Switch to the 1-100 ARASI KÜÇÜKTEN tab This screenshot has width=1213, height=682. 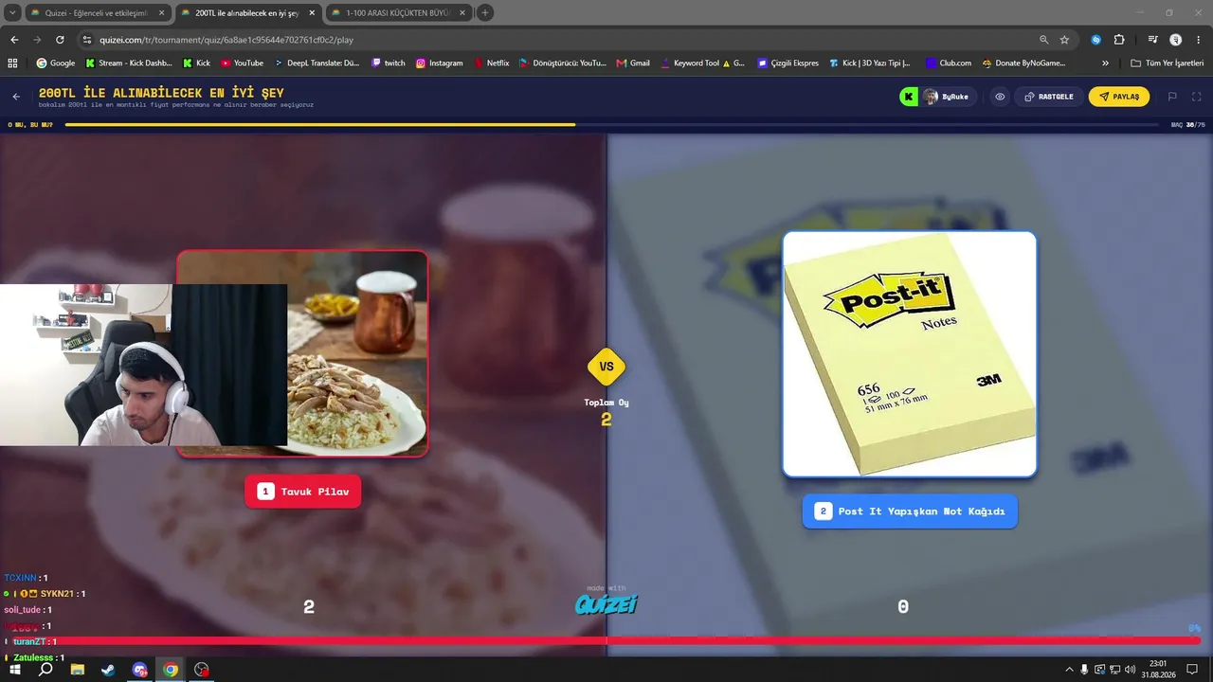398,12
